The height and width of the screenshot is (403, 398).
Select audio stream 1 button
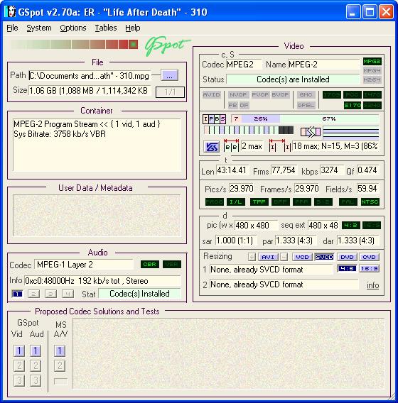(17, 294)
